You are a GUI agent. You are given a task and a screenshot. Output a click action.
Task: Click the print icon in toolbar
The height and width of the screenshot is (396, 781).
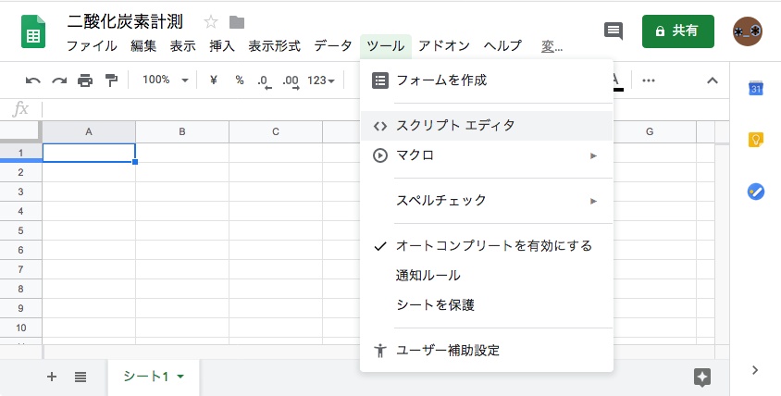85,80
